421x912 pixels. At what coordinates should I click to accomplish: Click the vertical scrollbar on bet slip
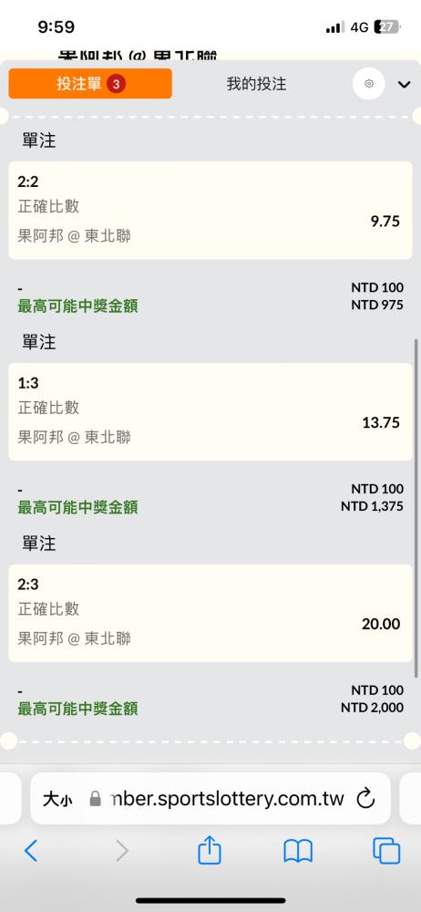click(416, 508)
